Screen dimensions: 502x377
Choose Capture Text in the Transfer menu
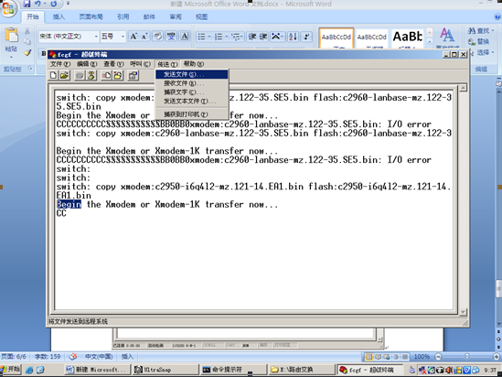click(191, 92)
